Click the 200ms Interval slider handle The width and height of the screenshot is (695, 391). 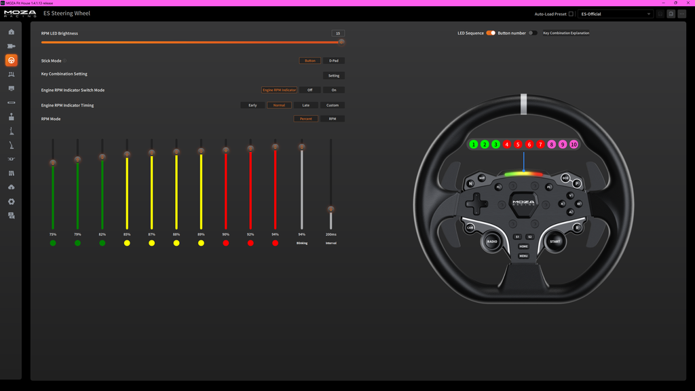click(331, 209)
